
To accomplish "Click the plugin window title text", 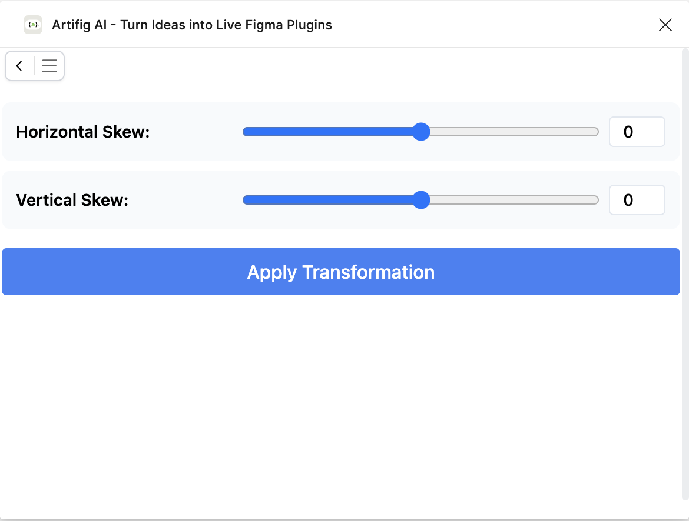I will (192, 25).
